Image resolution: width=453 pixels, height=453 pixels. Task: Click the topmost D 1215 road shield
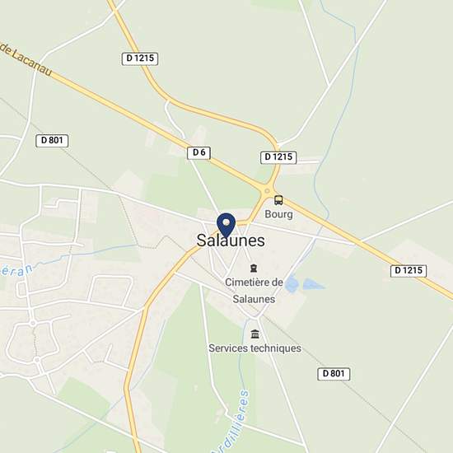pos(140,58)
